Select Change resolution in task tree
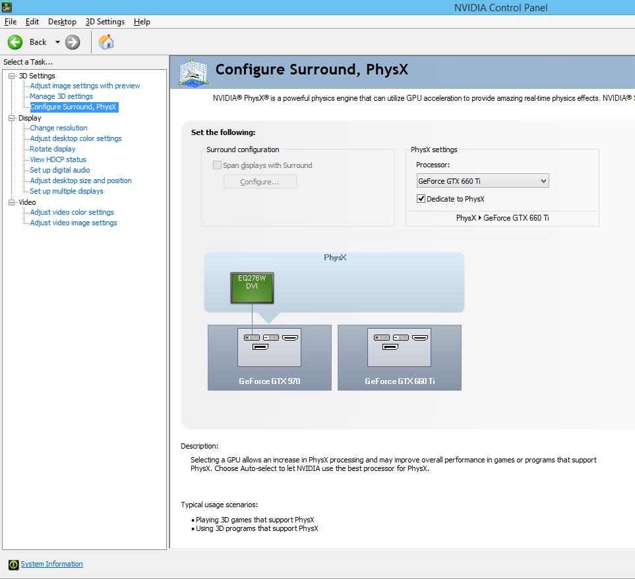The width and height of the screenshot is (635, 579). 59,128
